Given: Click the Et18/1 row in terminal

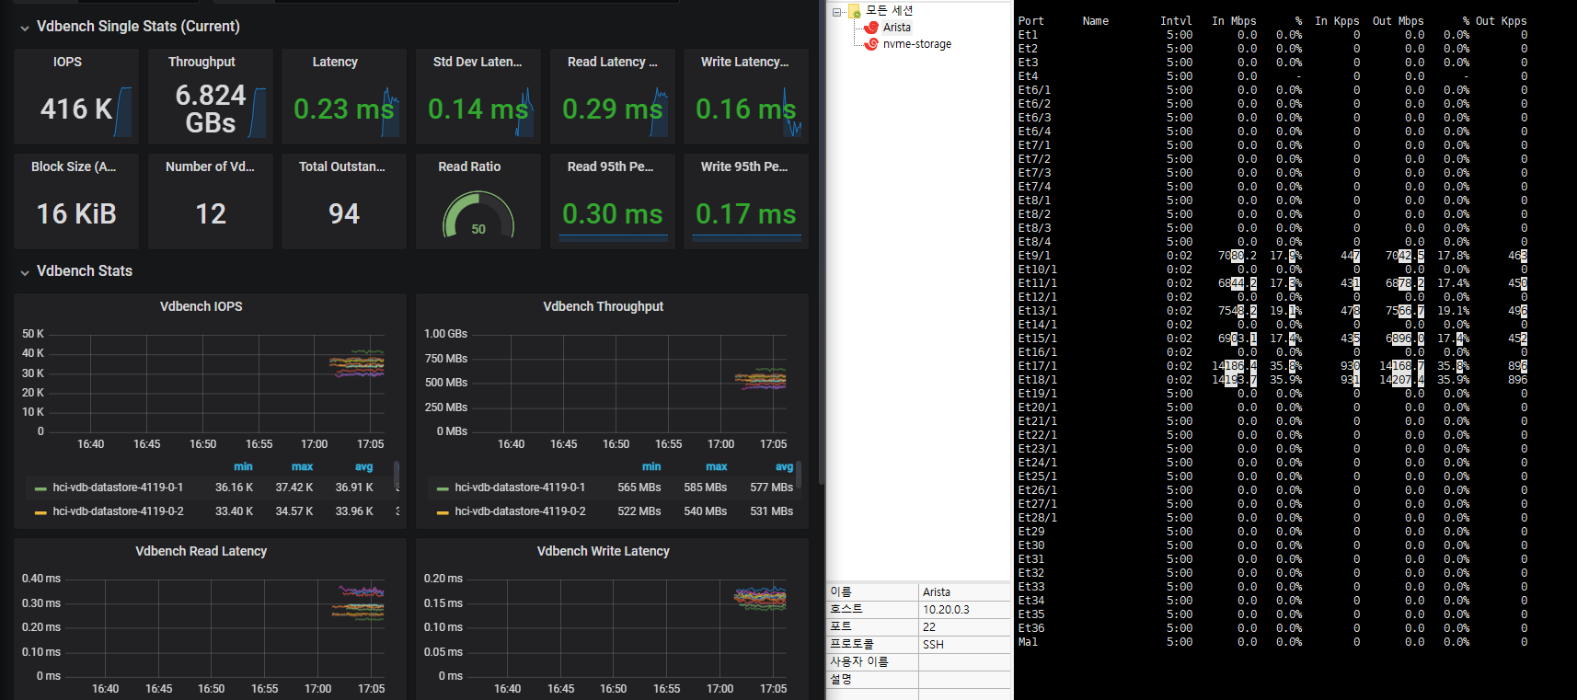Looking at the screenshot, I should 1273,380.
